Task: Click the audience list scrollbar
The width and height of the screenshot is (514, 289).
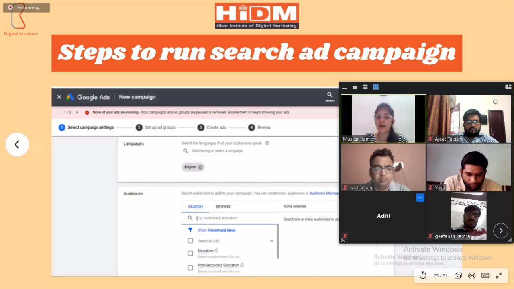Action: pyautogui.click(x=277, y=242)
